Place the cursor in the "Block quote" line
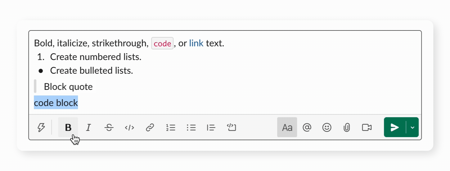Viewport: 450px width, 171px height. [x=68, y=87]
